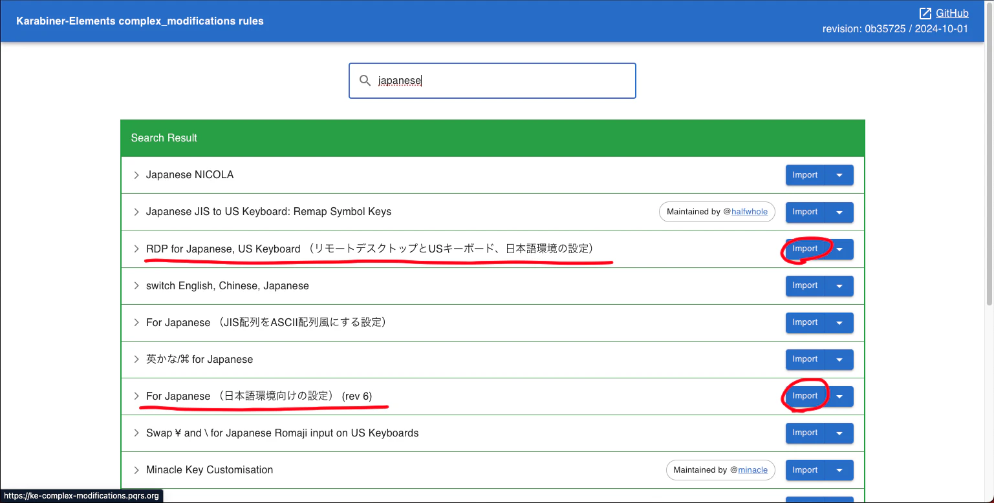994x503 pixels.
Task: Import the Japanese JIS to US Keyboard rule
Action: click(x=805, y=212)
